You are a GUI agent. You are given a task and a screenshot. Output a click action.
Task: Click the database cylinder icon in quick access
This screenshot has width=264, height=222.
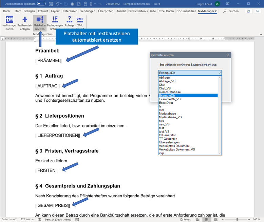pos(86,4)
